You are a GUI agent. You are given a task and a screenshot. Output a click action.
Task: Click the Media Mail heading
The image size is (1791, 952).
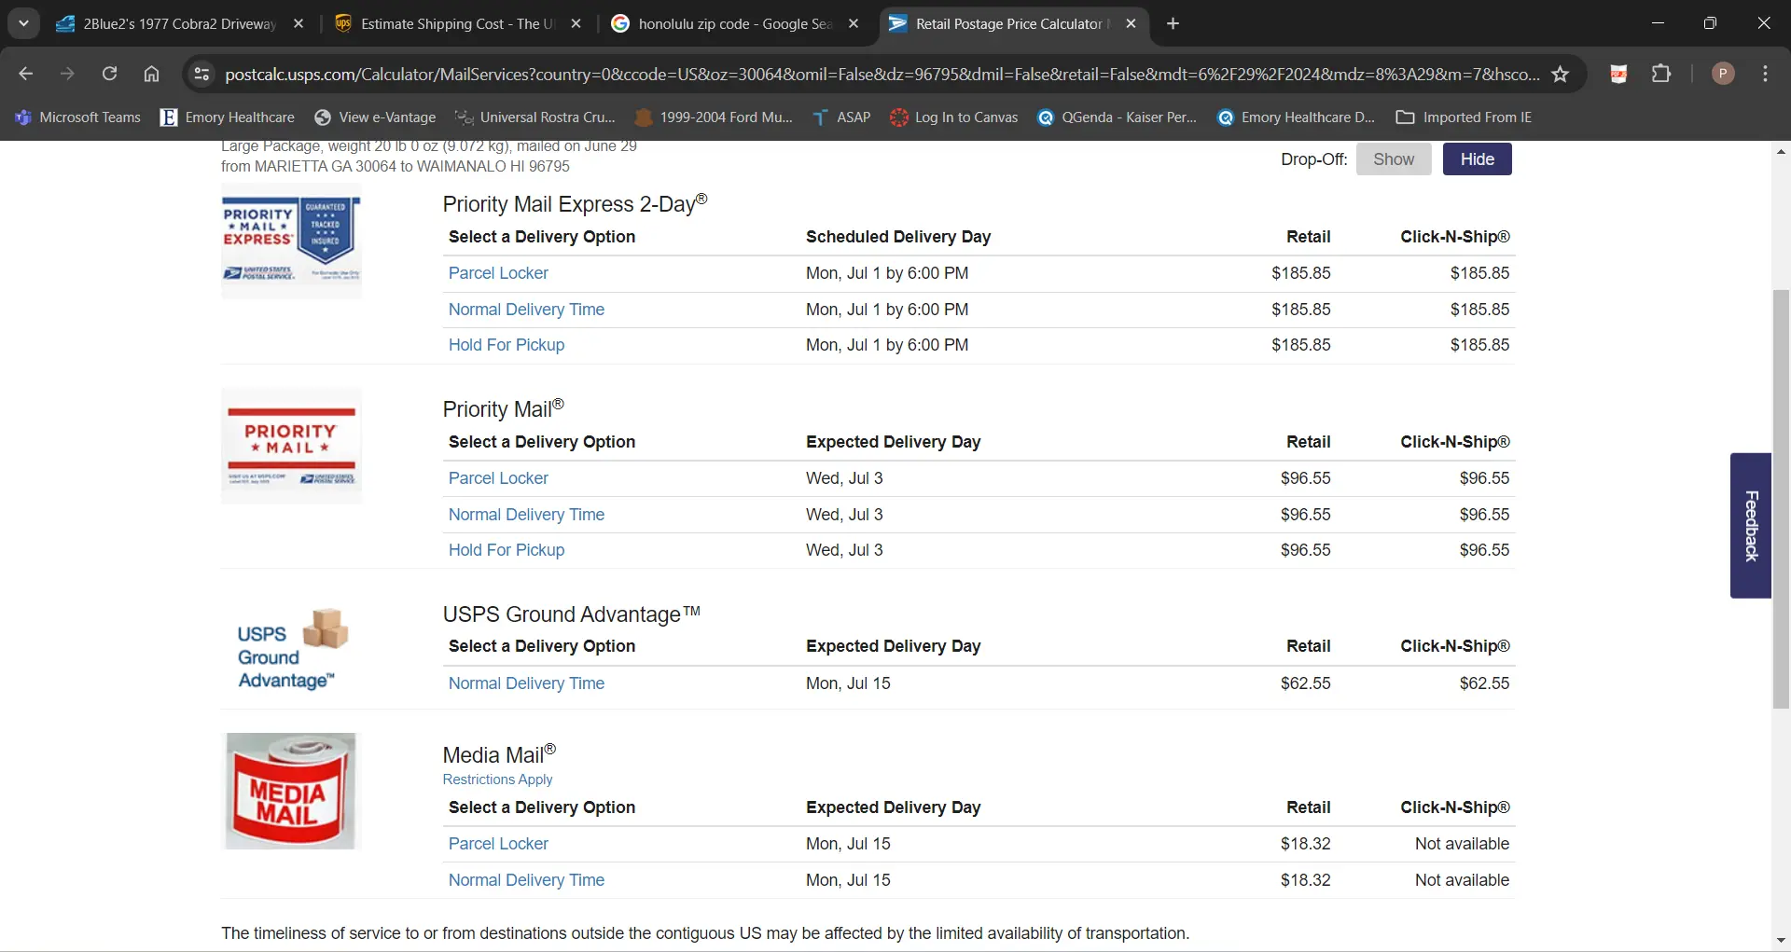(x=499, y=754)
